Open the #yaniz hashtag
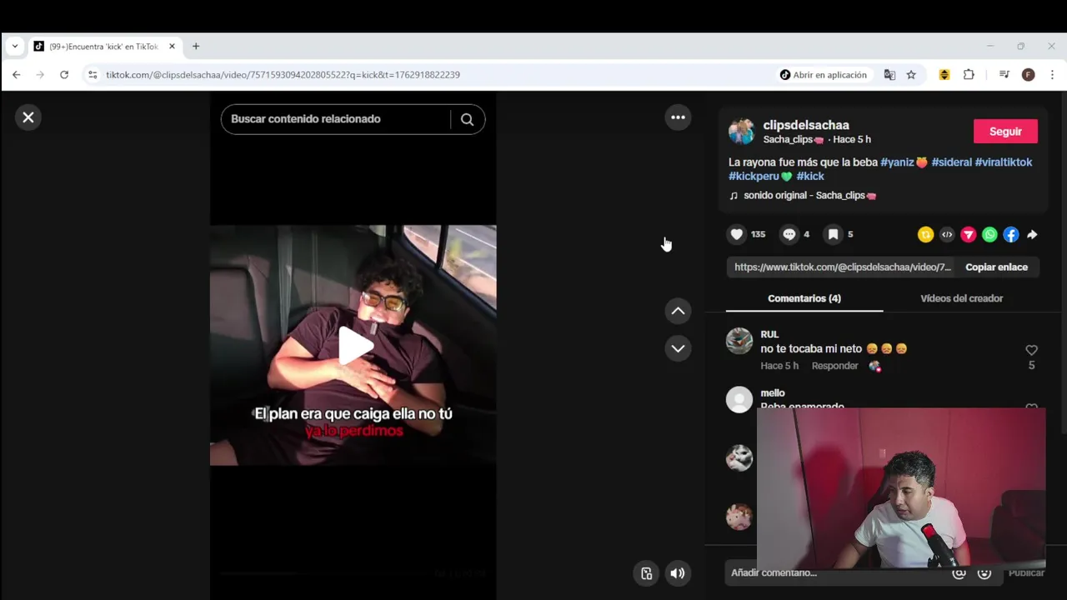This screenshot has height=600, width=1067. tap(904, 162)
